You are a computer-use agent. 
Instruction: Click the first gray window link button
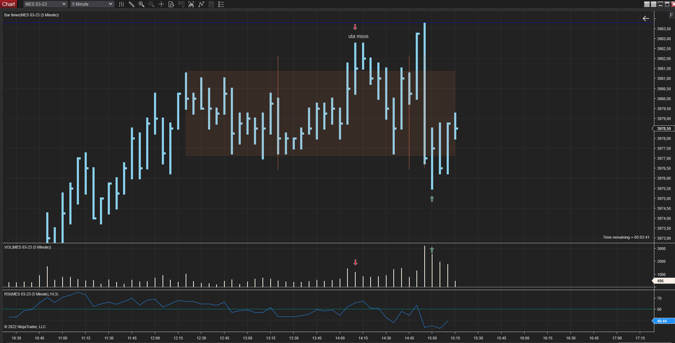tap(647, 4)
